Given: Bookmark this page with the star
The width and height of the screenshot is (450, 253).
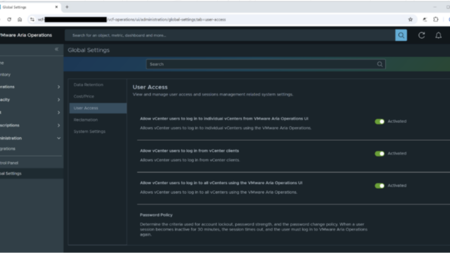Looking at the screenshot, I should pos(410,19).
